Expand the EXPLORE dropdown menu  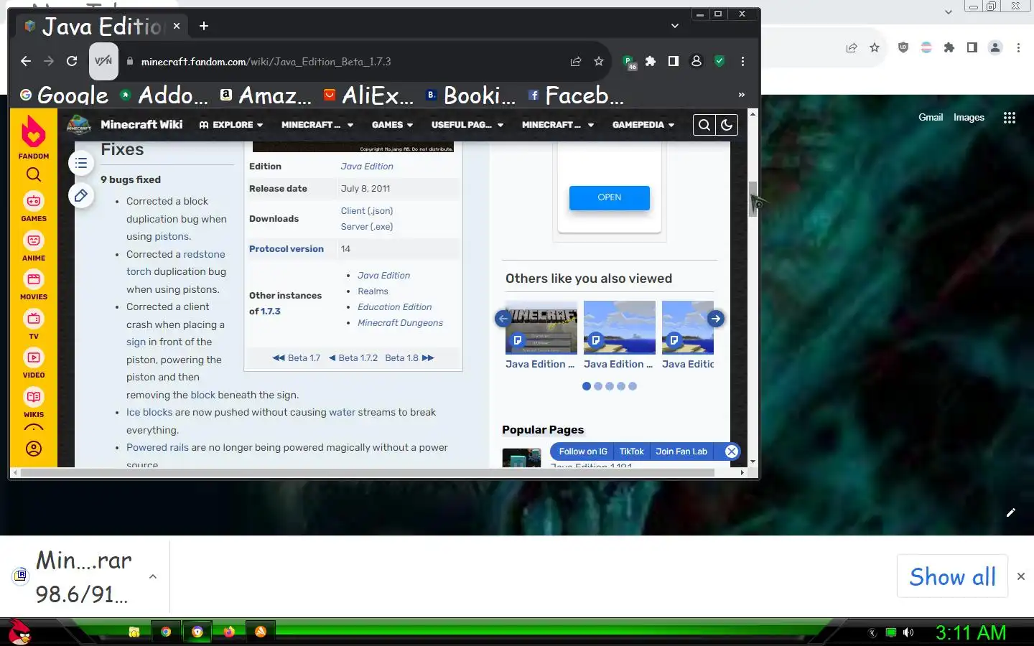coord(231,125)
